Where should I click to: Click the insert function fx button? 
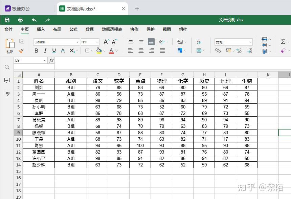tap(51, 60)
